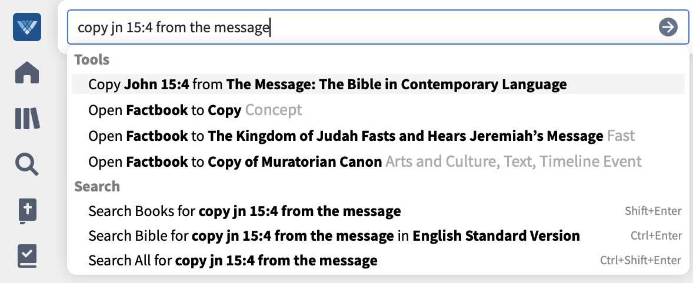Click the Ctrl+Enter shortcut hint

coord(656,236)
